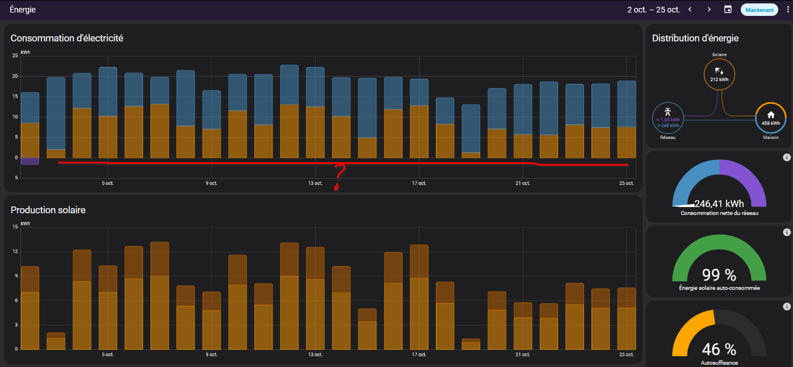
Task: Click the date range 2 oct. – 25 oct.
Action: 653,10
